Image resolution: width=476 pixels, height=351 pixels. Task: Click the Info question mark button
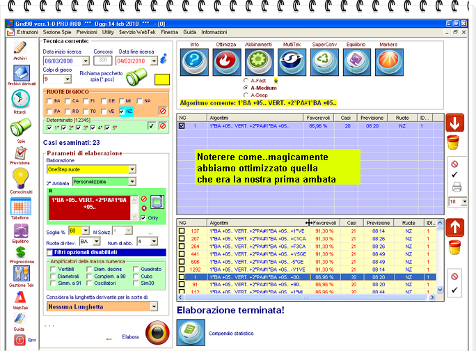194,62
